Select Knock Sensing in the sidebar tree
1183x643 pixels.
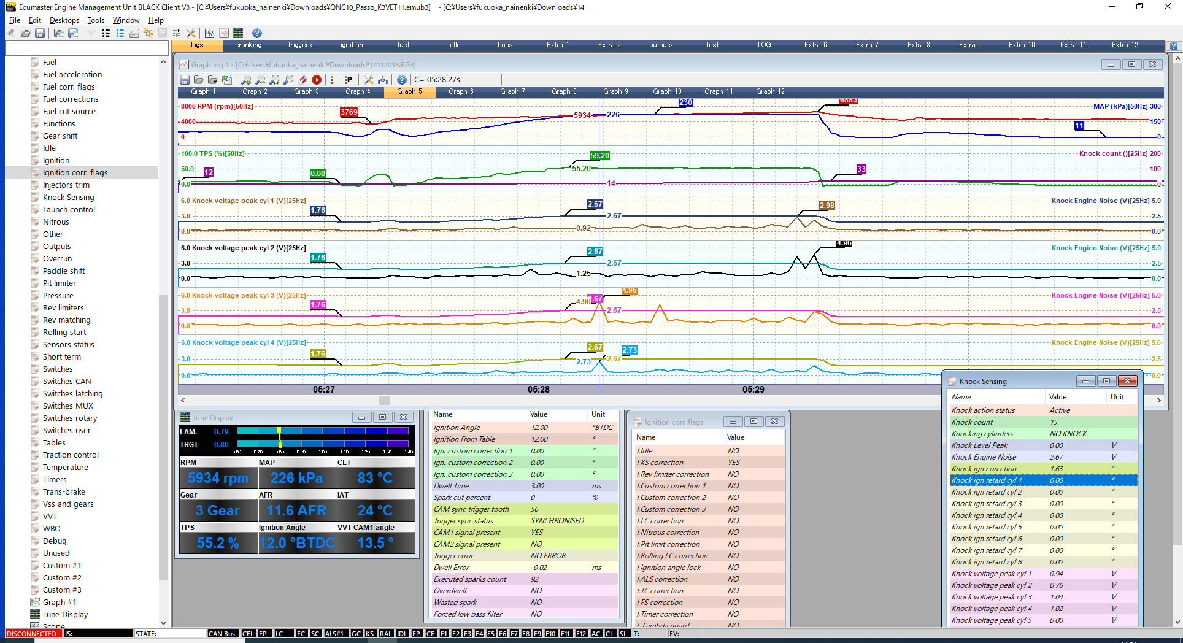[x=68, y=198]
